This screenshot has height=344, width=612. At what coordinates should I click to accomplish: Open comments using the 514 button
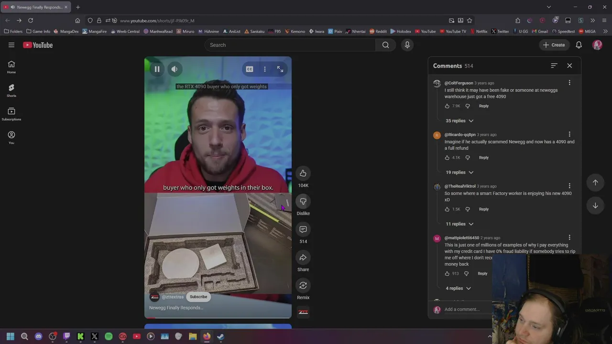(303, 230)
